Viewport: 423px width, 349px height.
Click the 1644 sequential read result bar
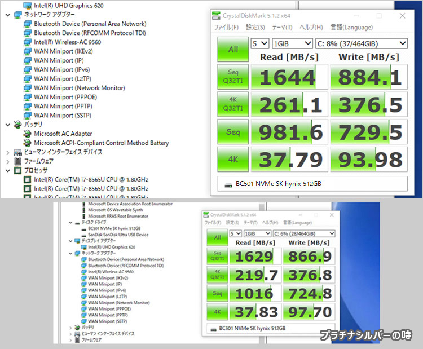click(x=289, y=77)
